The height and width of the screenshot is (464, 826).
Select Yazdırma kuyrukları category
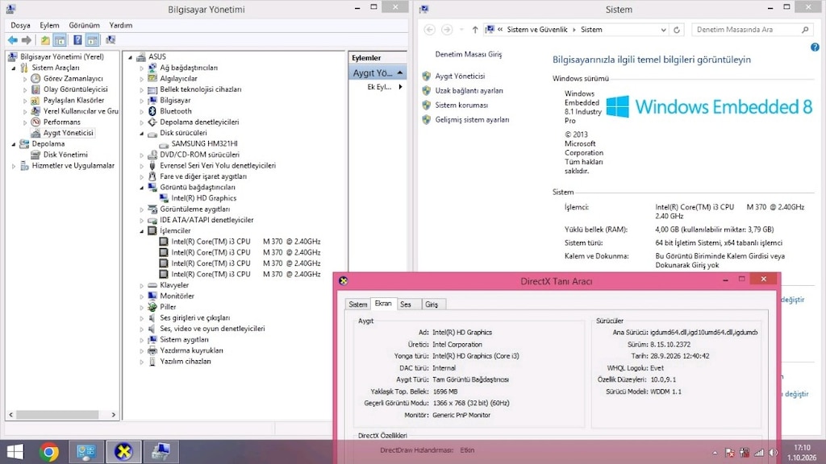coord(191,350)
